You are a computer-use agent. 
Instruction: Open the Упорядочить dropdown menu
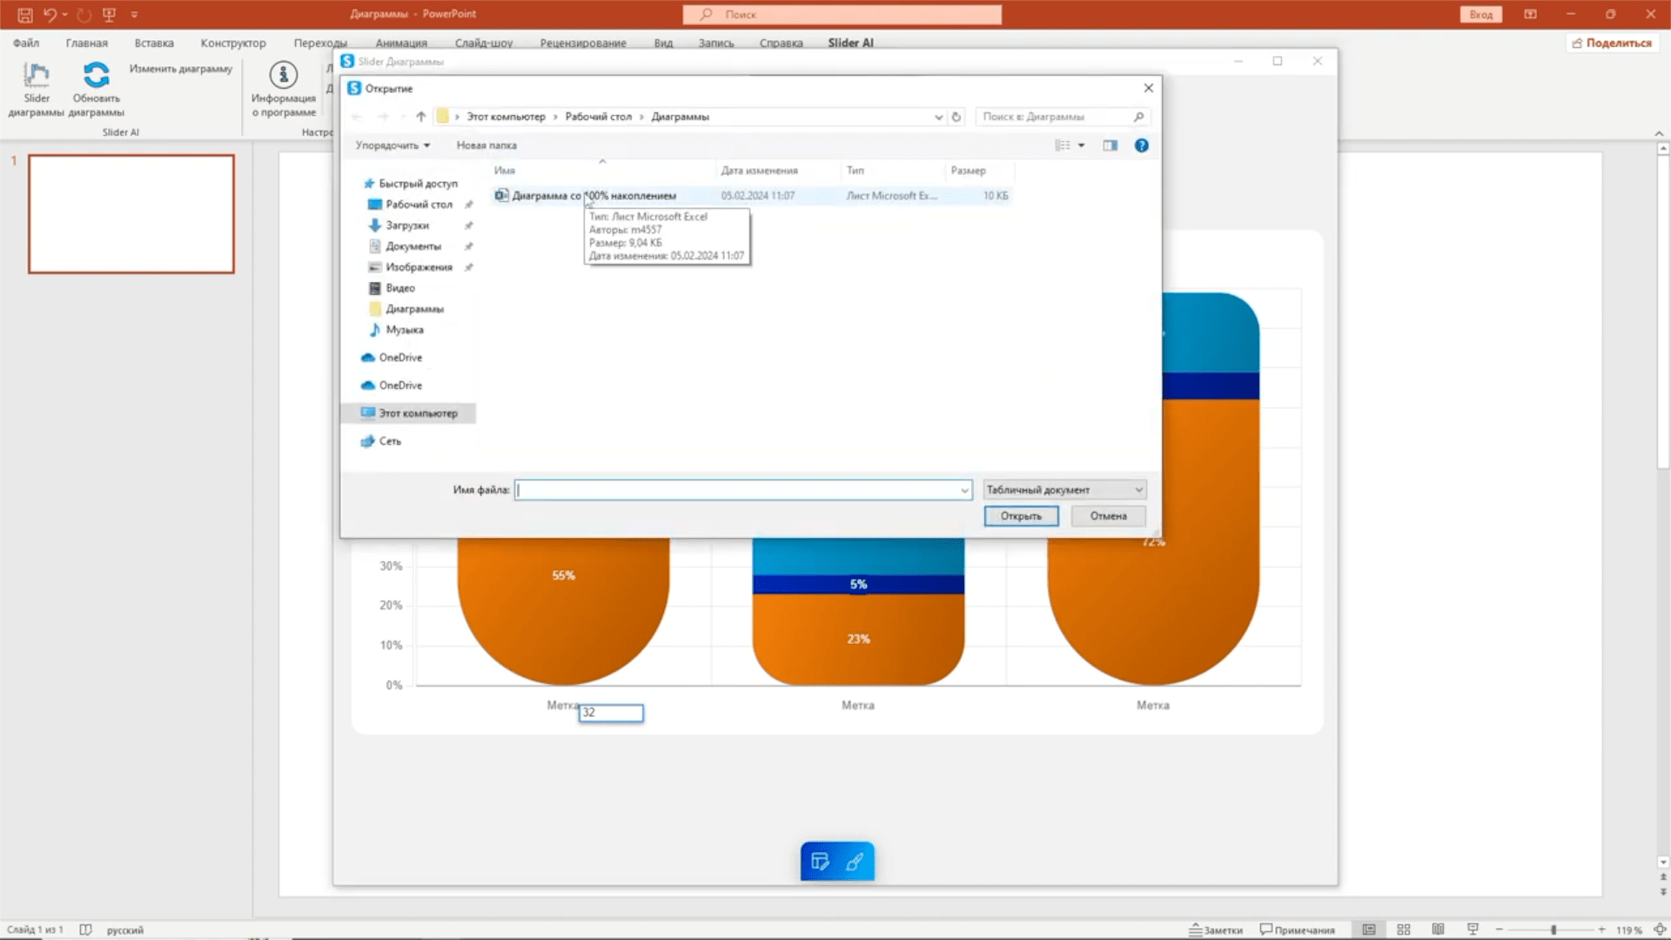click(x=393, y=145)
